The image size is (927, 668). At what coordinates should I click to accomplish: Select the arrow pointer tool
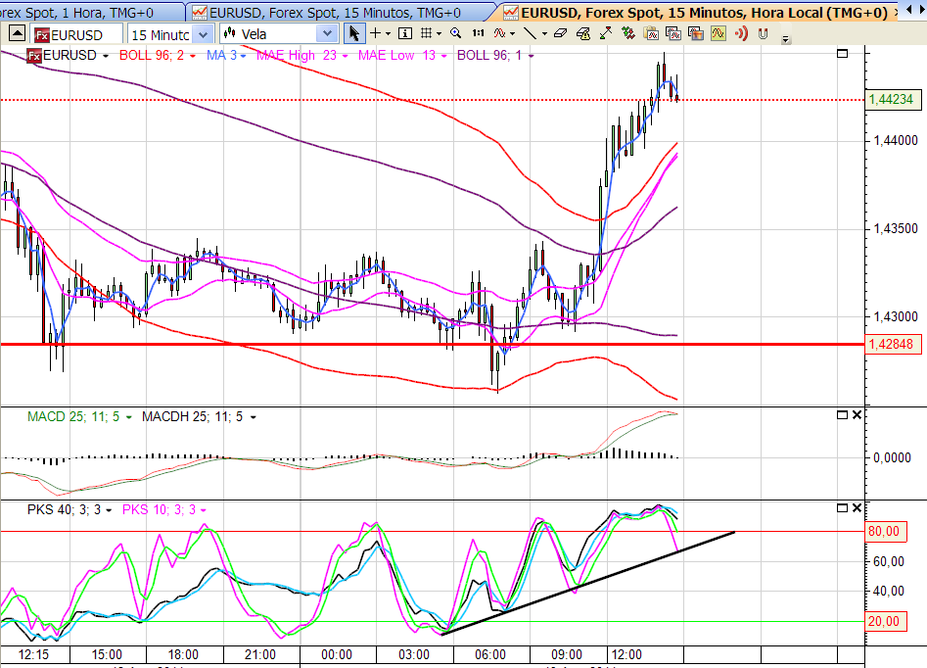click(353, 33)
